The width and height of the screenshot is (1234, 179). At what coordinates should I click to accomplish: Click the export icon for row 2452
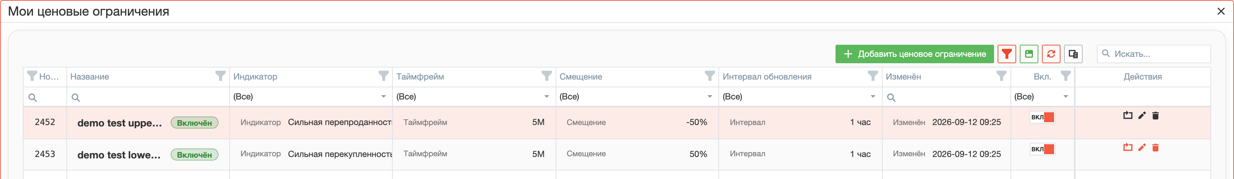[x=1128, y=115]
